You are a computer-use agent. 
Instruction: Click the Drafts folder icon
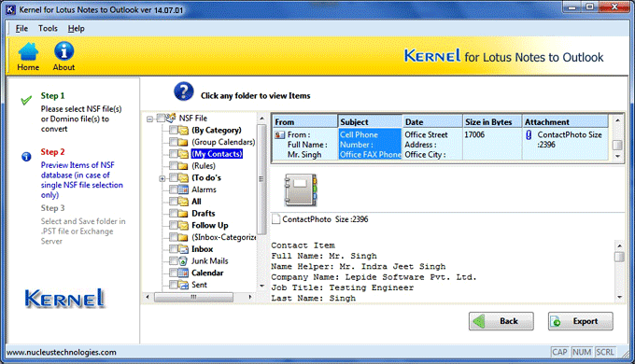coord(183,214)
